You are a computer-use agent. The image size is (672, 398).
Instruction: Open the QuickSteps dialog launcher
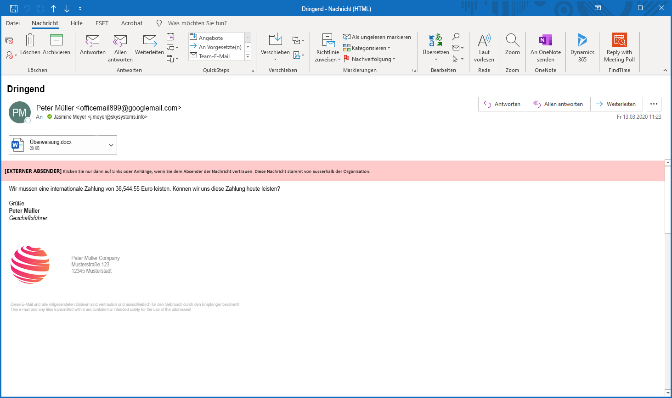(252, 70)
